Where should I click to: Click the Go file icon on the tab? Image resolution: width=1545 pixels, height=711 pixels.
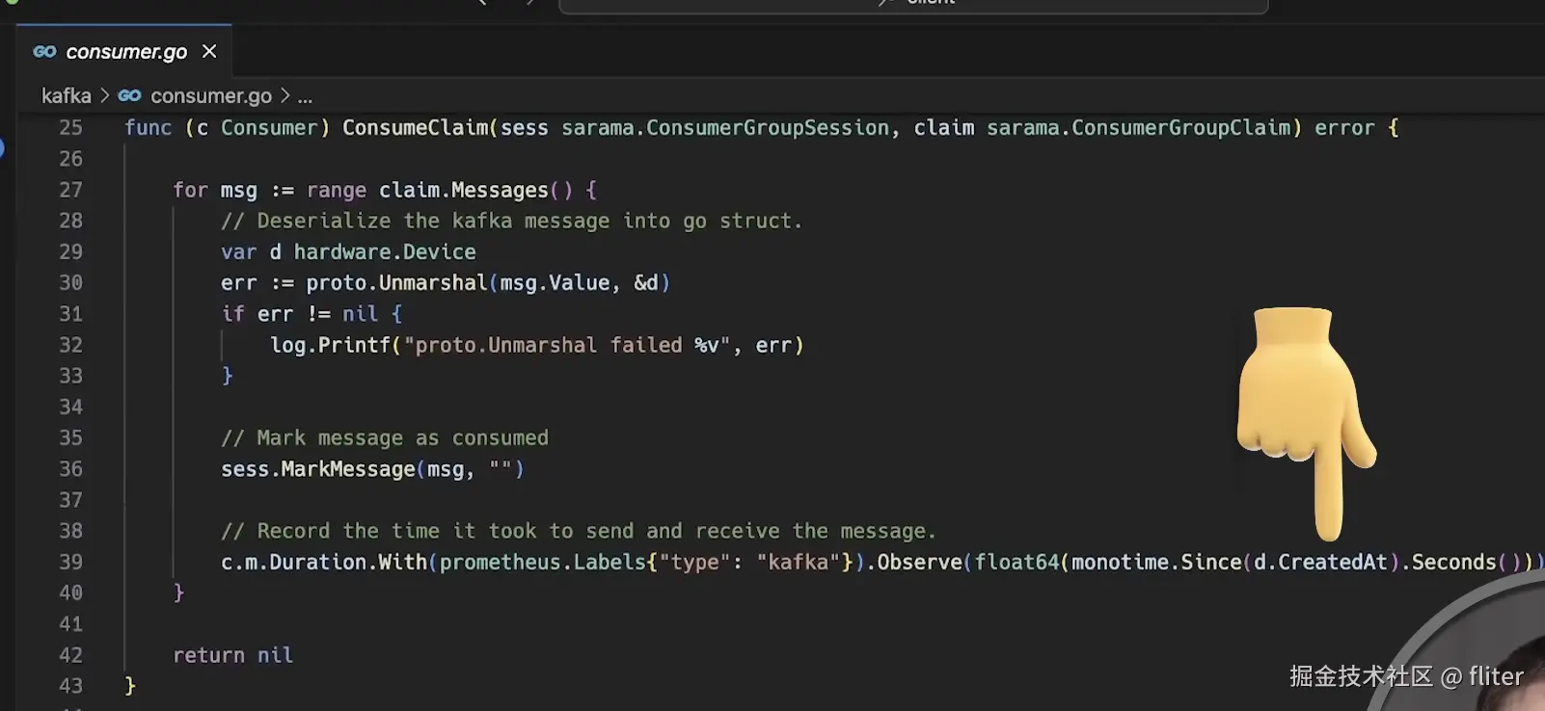coord(44,51)
